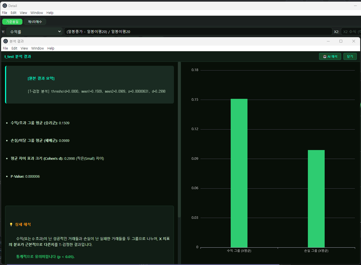Click the AI 해석 robot icon button
361x265 pixels.
point(330,57)
